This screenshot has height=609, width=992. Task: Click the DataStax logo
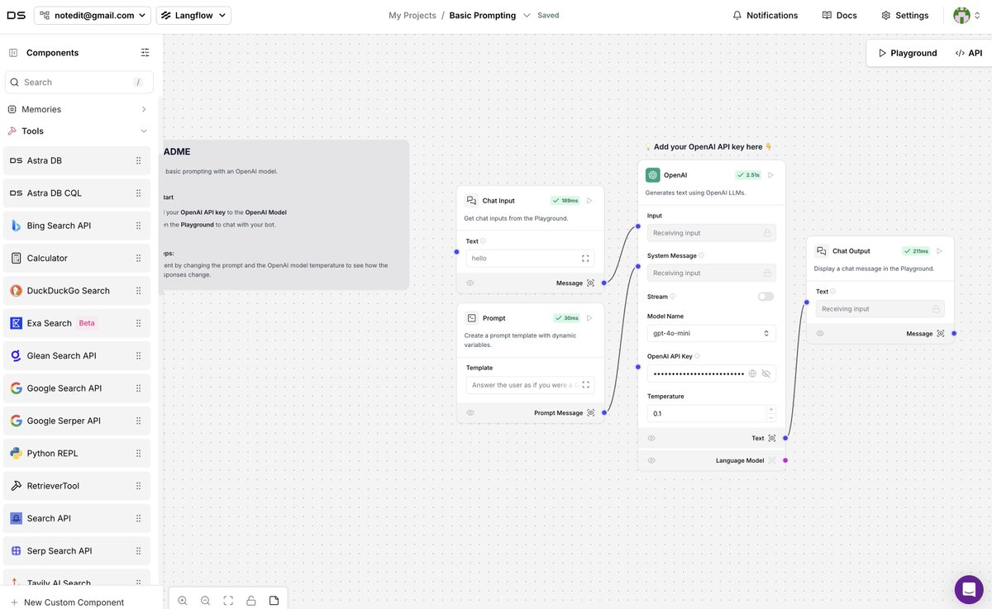[x=16, y=15]
